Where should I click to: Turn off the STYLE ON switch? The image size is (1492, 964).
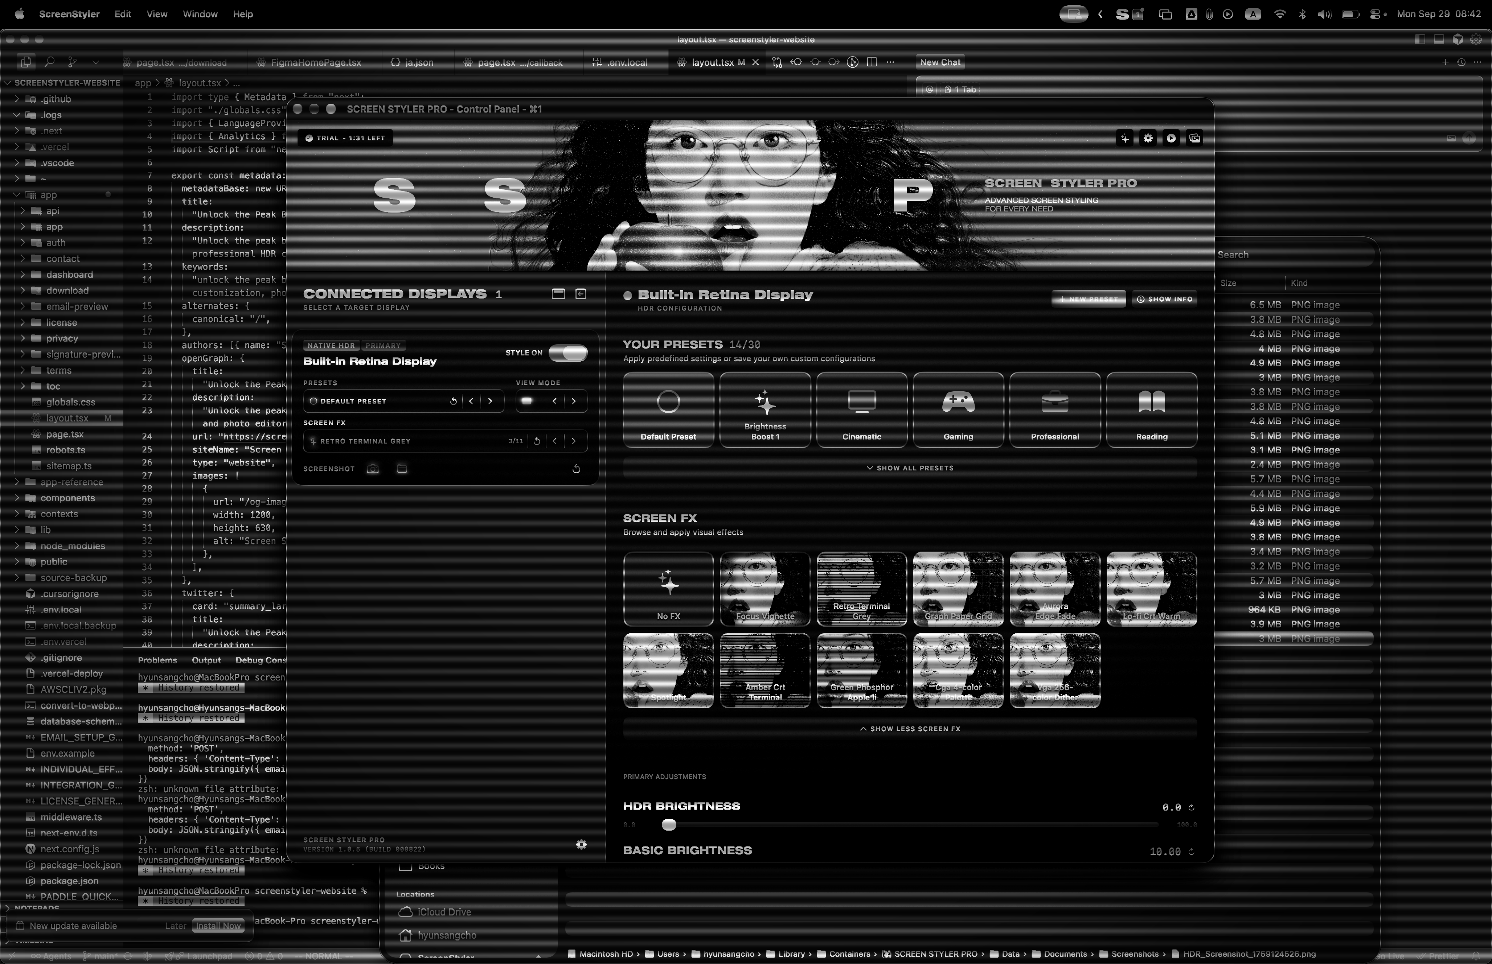[x=568, y=353]
